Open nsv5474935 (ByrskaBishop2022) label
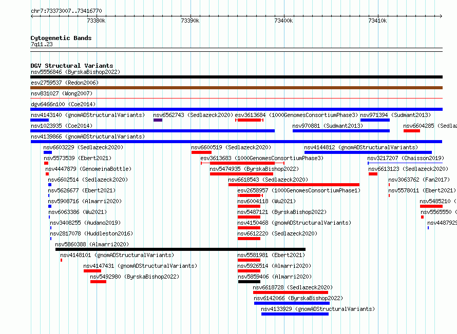 254,169
